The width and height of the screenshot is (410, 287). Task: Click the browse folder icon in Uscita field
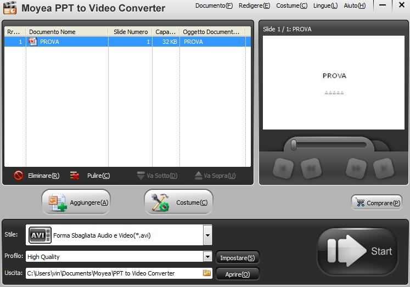pos(207,273)
